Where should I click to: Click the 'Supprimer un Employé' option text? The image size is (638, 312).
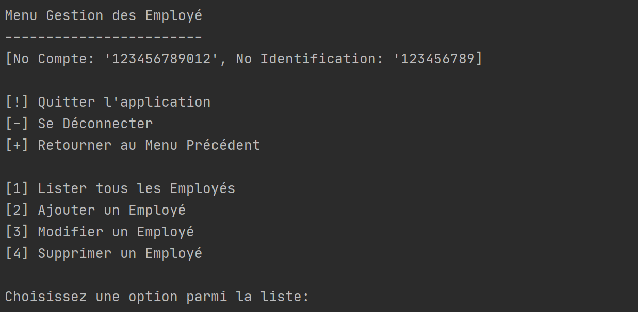pos(120,253)
